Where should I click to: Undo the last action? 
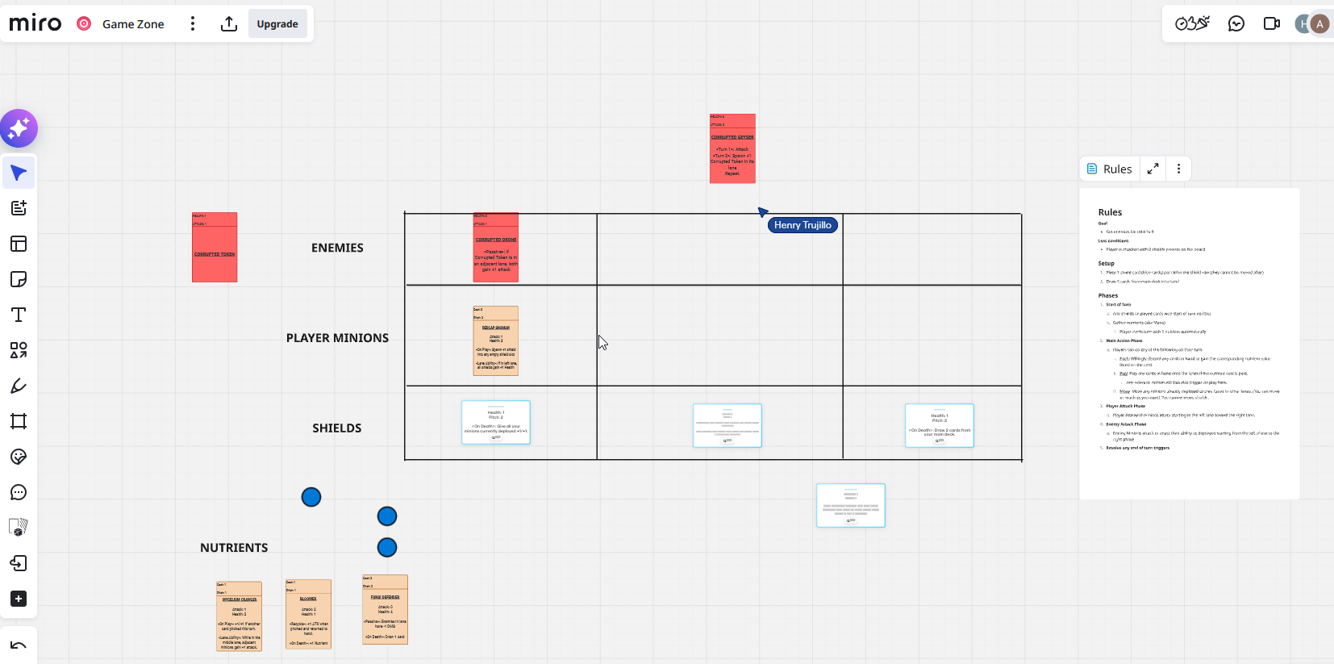[x=19, y=645]
